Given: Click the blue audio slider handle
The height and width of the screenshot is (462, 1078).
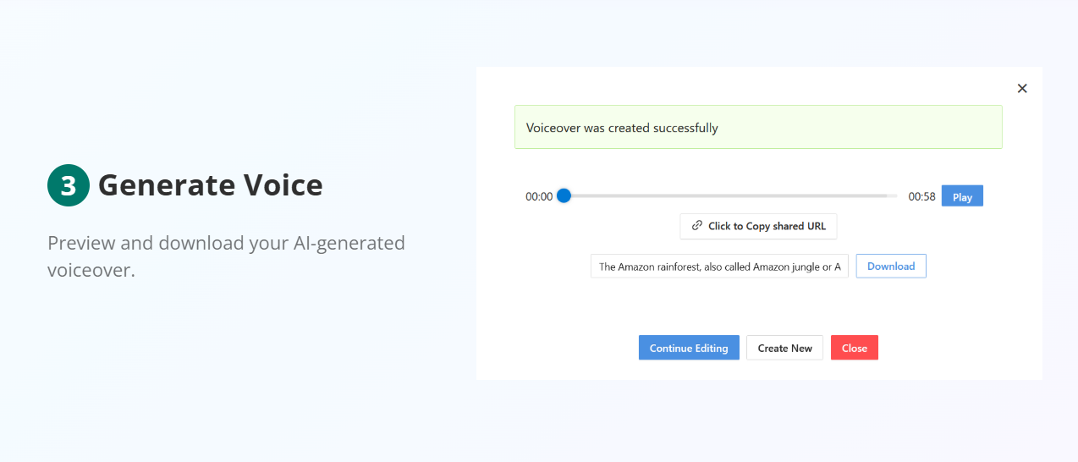Looking at the screenshot, I should [564, 196].
